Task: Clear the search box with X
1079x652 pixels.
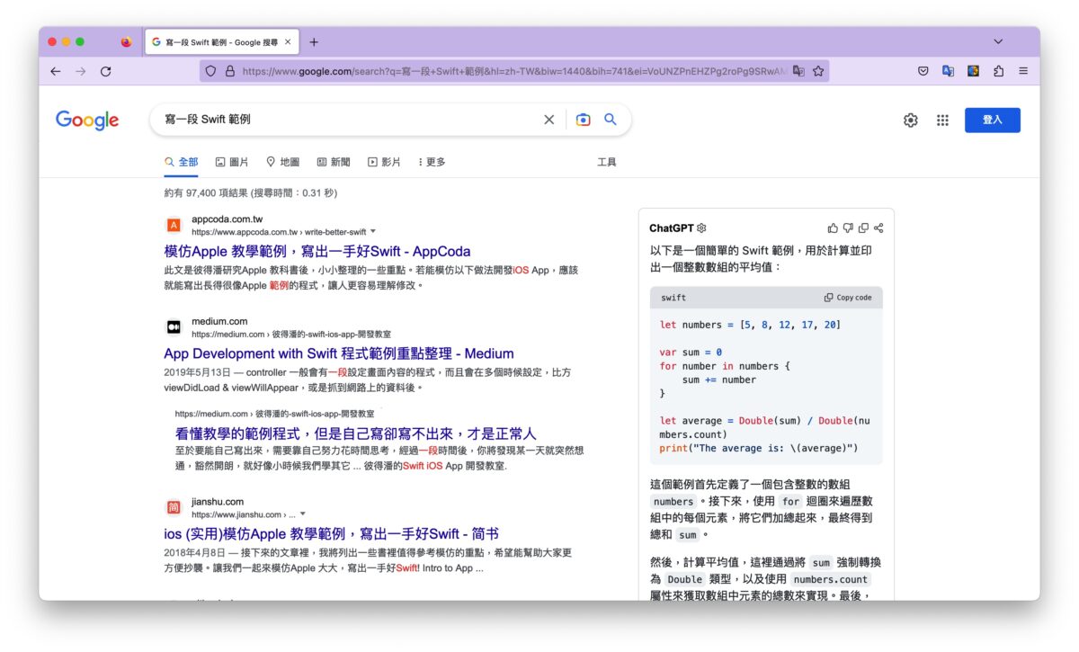Action: 548,120
